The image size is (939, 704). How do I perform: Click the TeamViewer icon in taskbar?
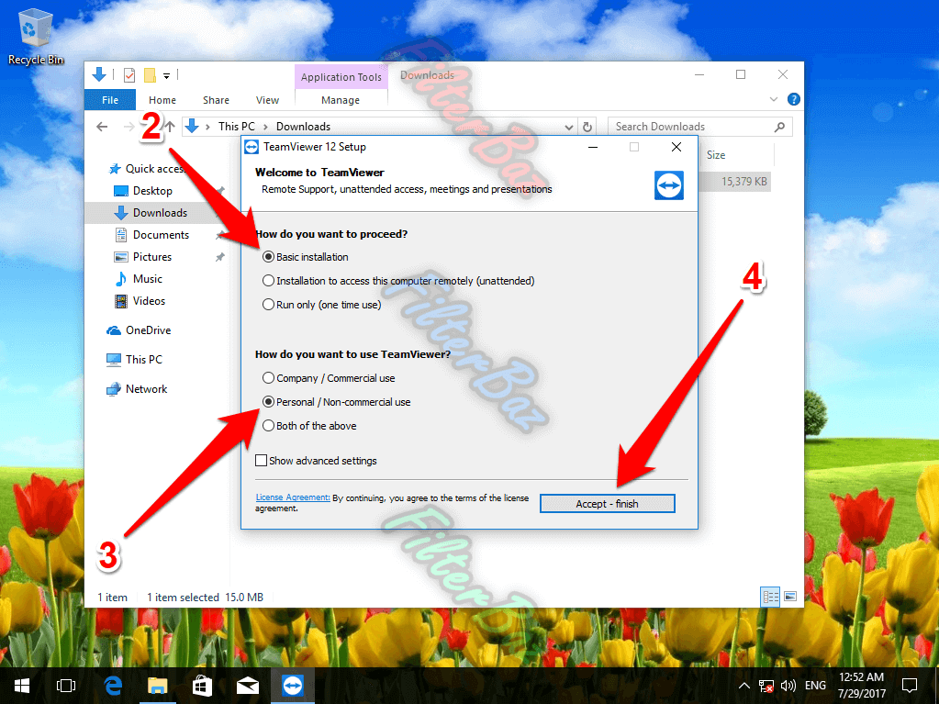292,685
